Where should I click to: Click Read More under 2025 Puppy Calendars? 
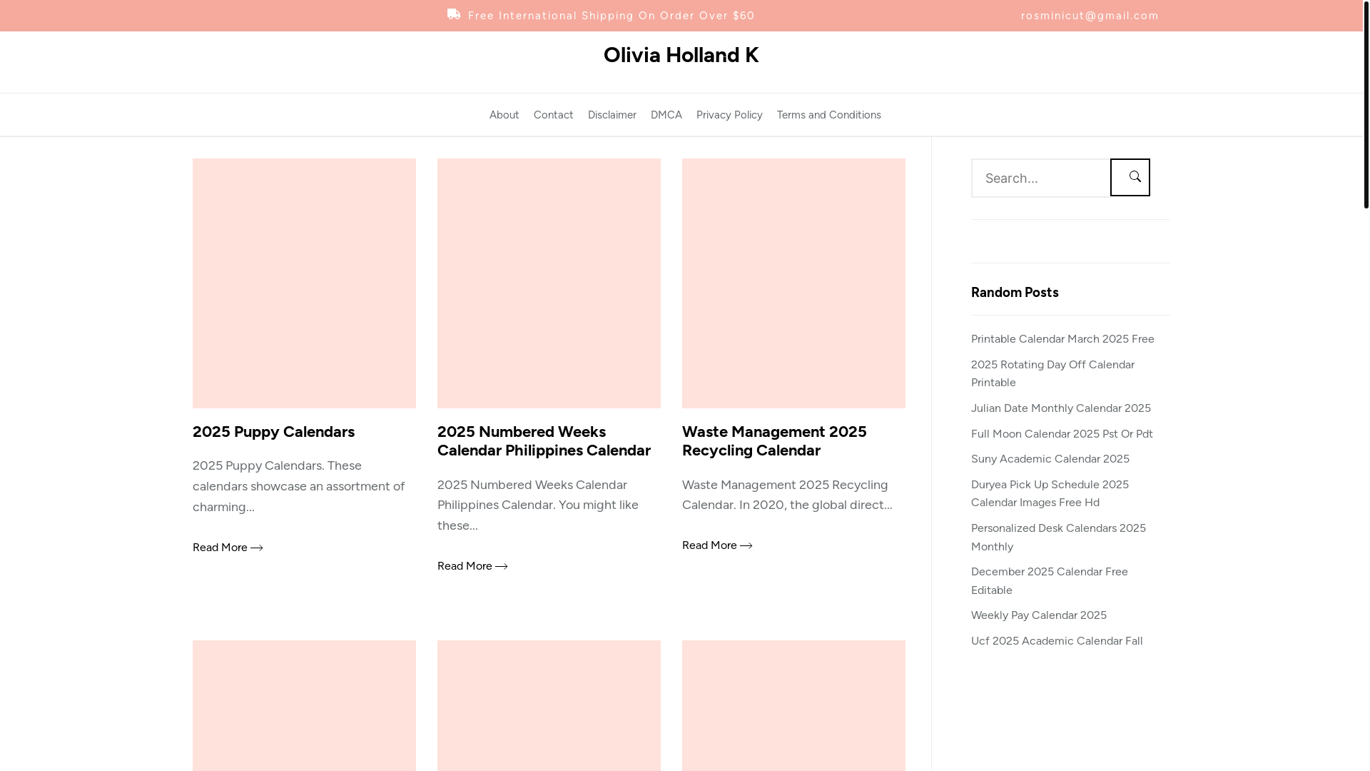tap(228, 548)
